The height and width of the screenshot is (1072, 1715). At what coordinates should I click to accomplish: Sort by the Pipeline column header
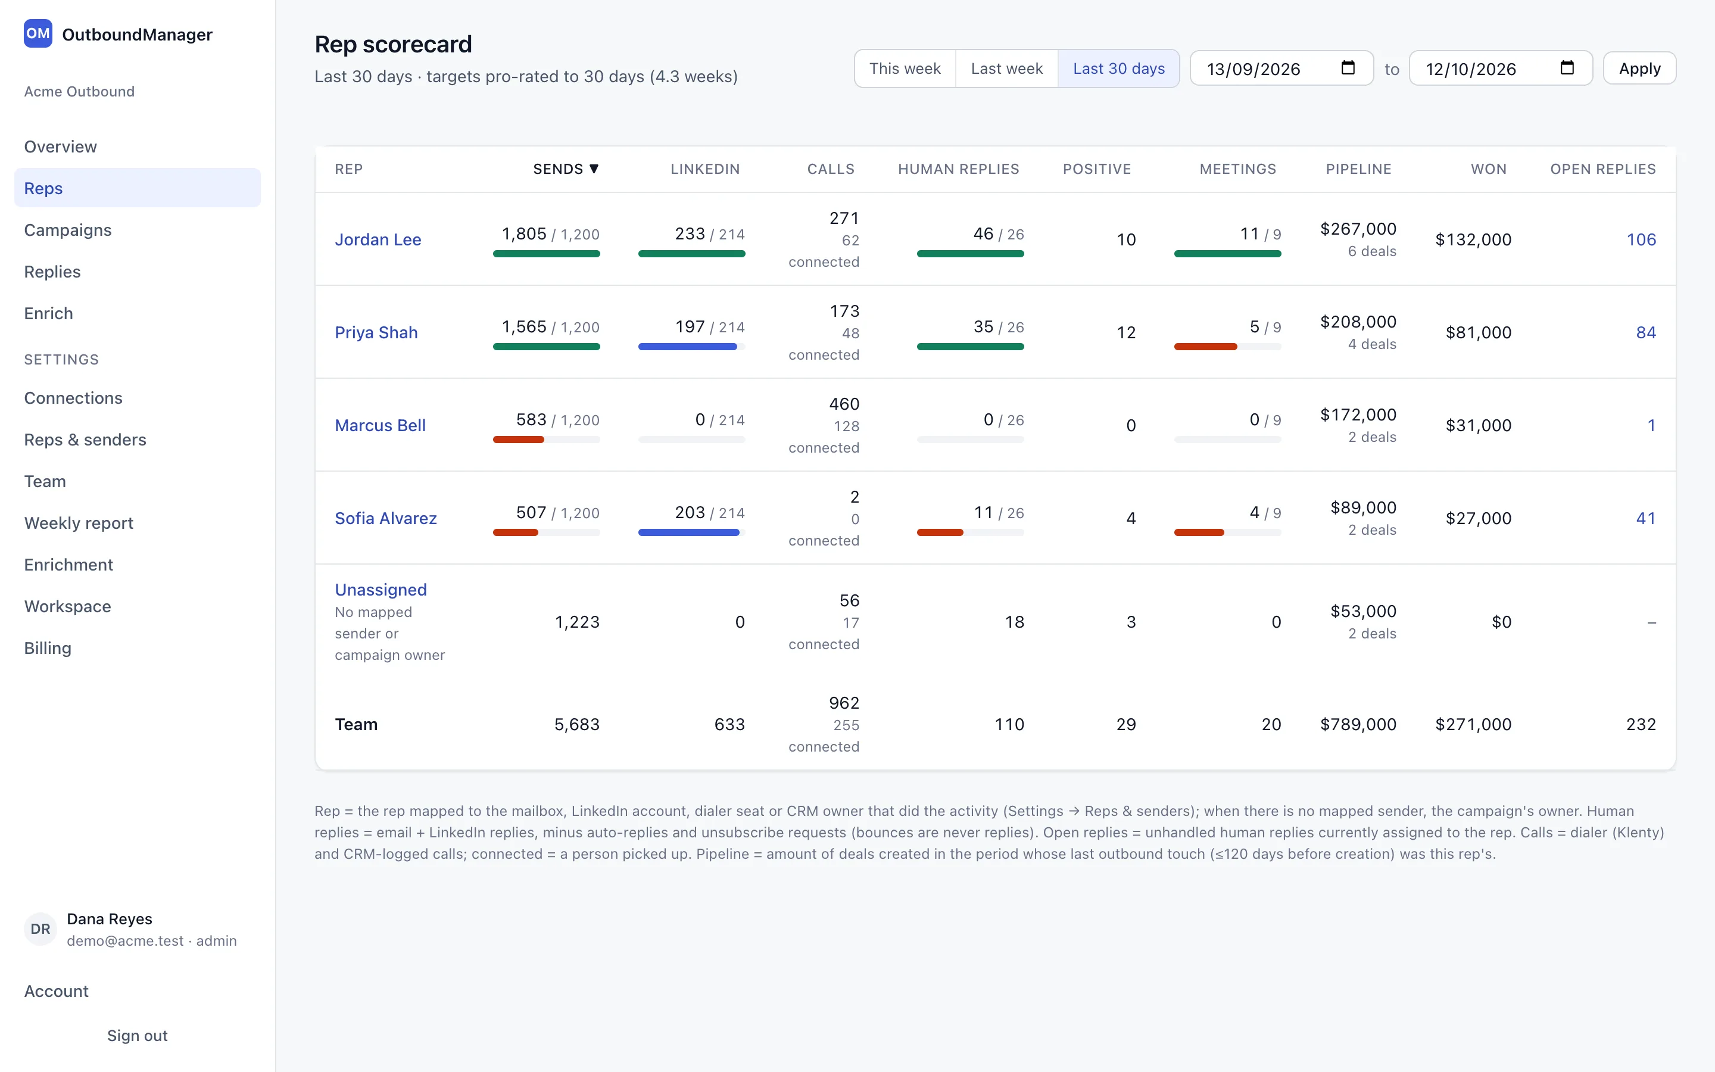pos(1358,169)
